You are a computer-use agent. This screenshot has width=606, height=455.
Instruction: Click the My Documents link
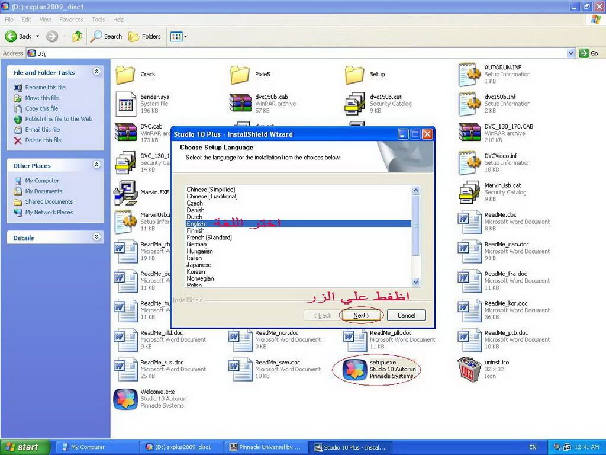click(x=44, y=191)
